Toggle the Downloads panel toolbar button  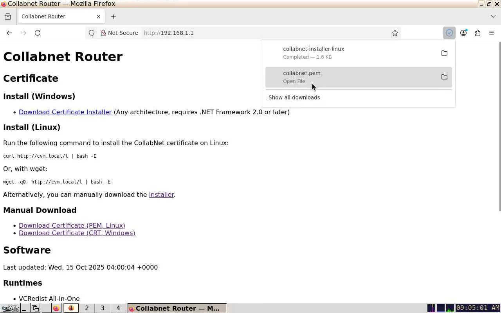[449, 33]
